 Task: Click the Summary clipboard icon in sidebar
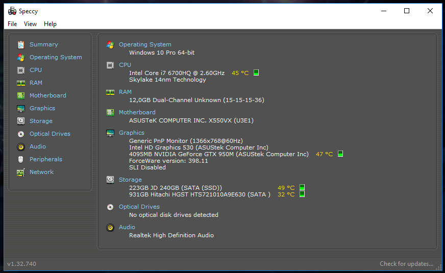click(x=21, y=45)
